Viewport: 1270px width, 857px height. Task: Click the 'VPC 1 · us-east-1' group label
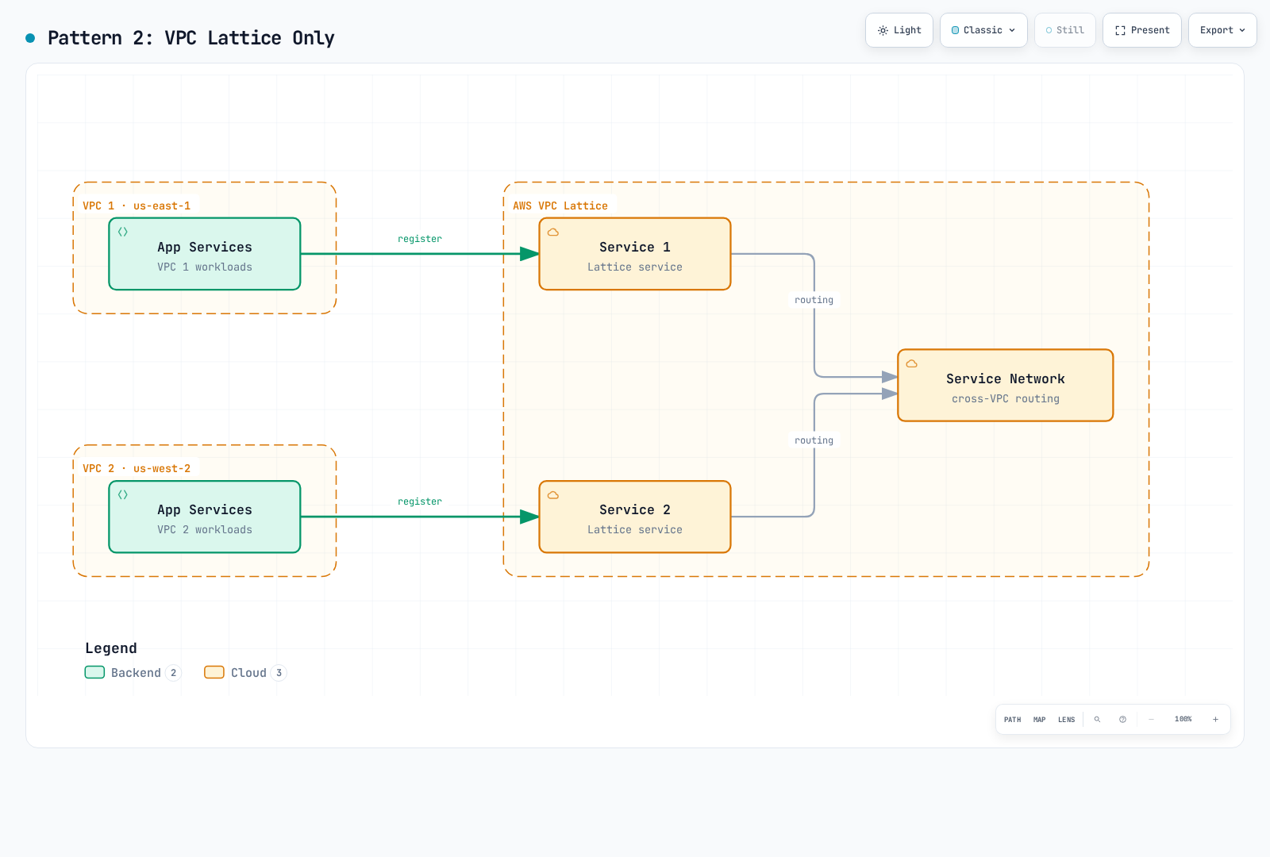tap(137, 206)
